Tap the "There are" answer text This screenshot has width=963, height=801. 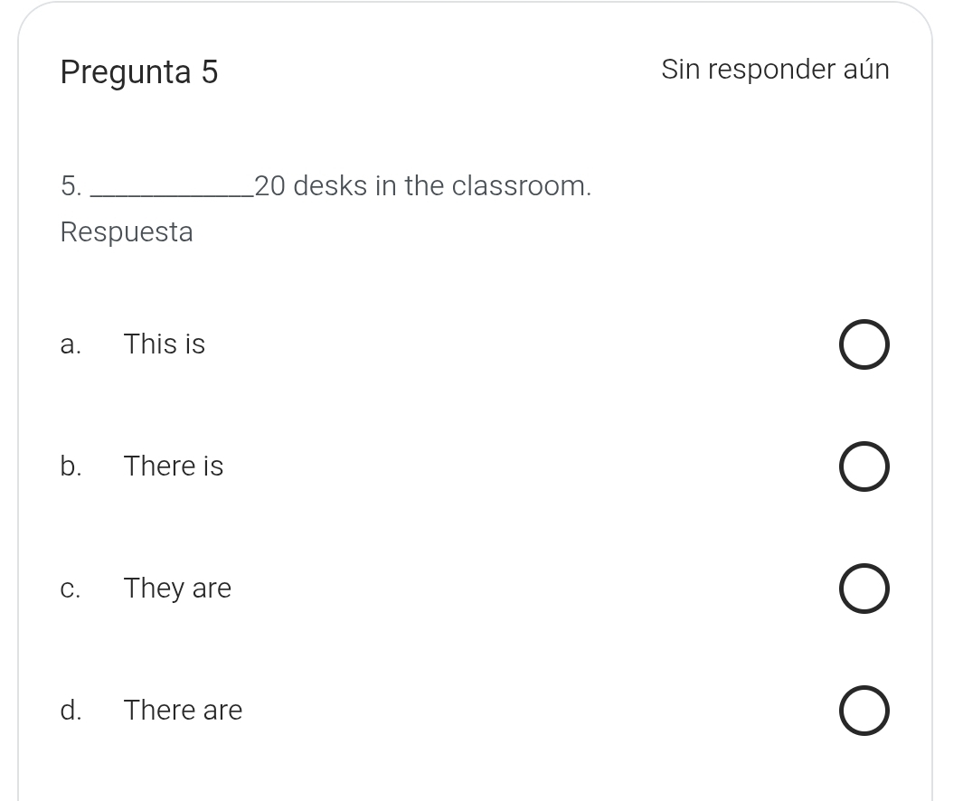coord(184,711)
